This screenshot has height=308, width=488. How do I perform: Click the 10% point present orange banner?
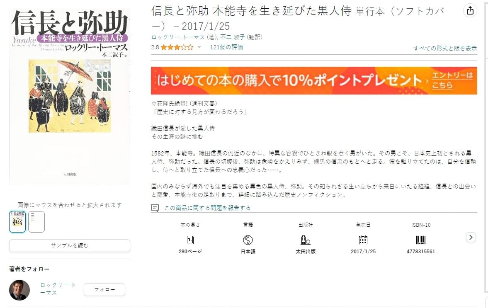pyautogui.click(x=314, y=80)
